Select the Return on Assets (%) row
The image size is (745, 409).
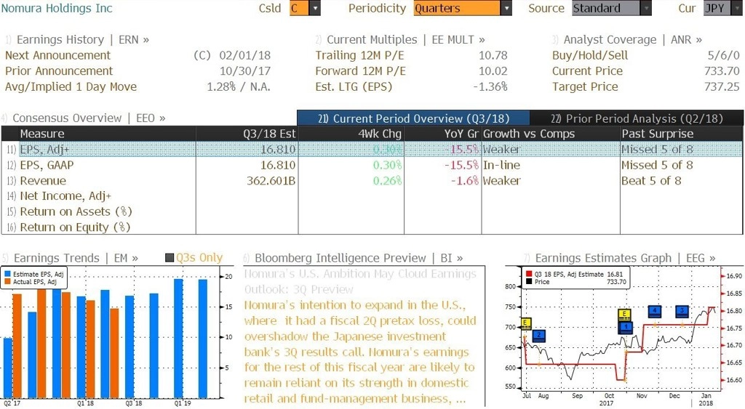(372, 211)
